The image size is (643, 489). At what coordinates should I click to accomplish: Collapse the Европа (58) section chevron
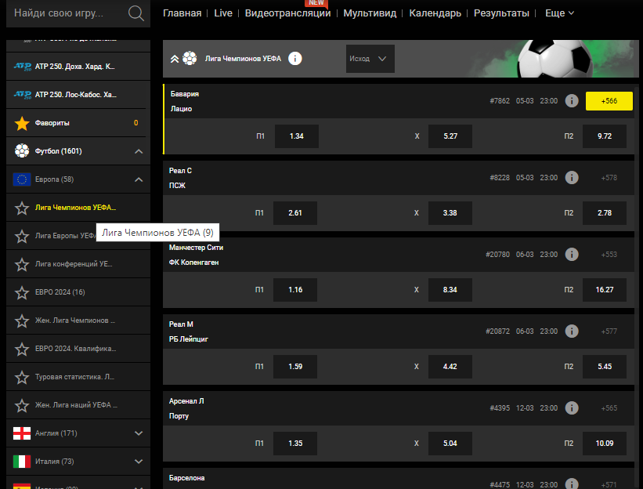pyautogui.click(x=139, y=179)
